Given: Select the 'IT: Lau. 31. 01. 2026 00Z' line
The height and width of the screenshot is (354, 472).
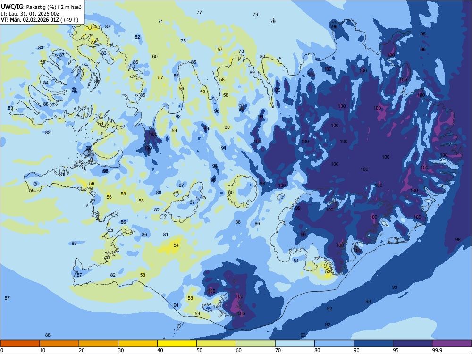Looking at the screenshot, I should tap(30, 14).
